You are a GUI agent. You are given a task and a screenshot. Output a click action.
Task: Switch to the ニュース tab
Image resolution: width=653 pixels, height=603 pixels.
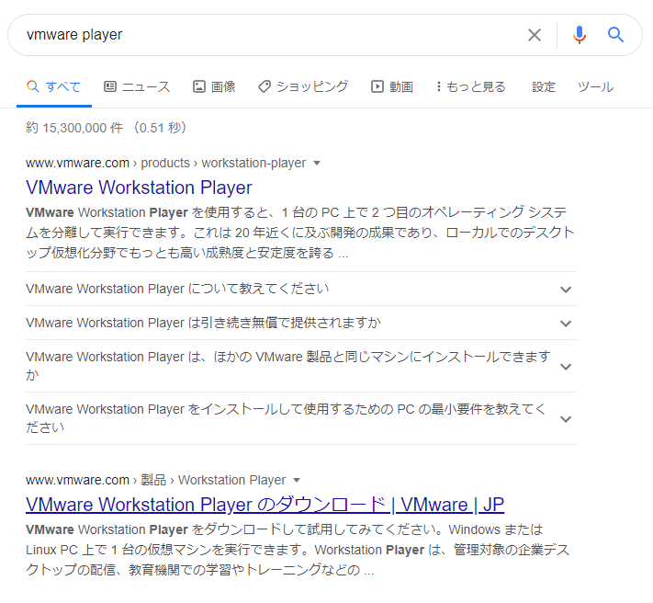[137, 86]
